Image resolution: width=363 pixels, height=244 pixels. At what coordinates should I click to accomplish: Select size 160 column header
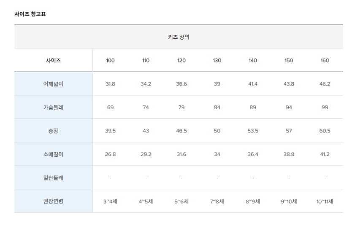click(x=325, y=60)
